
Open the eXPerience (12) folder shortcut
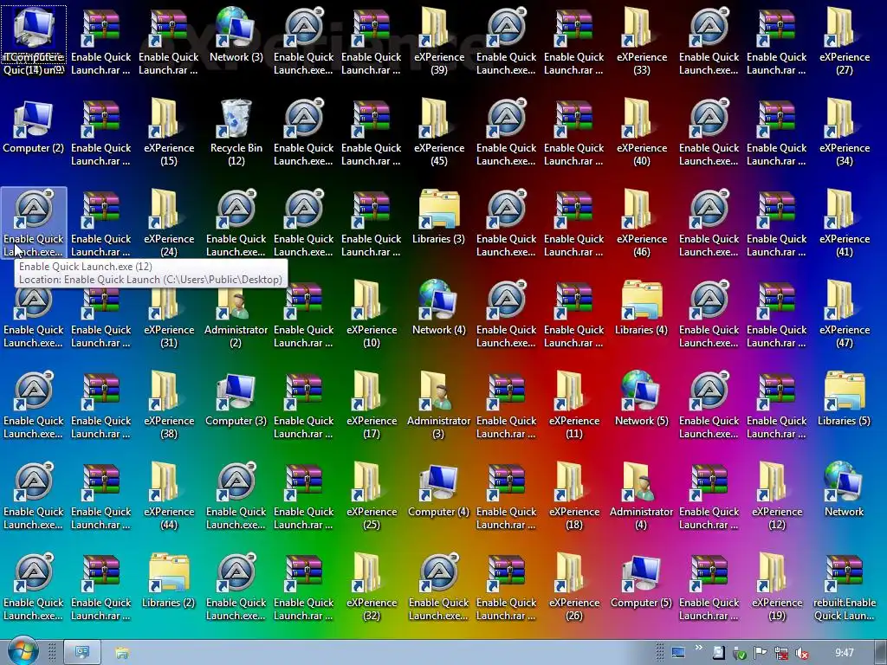tap(777, 496)
